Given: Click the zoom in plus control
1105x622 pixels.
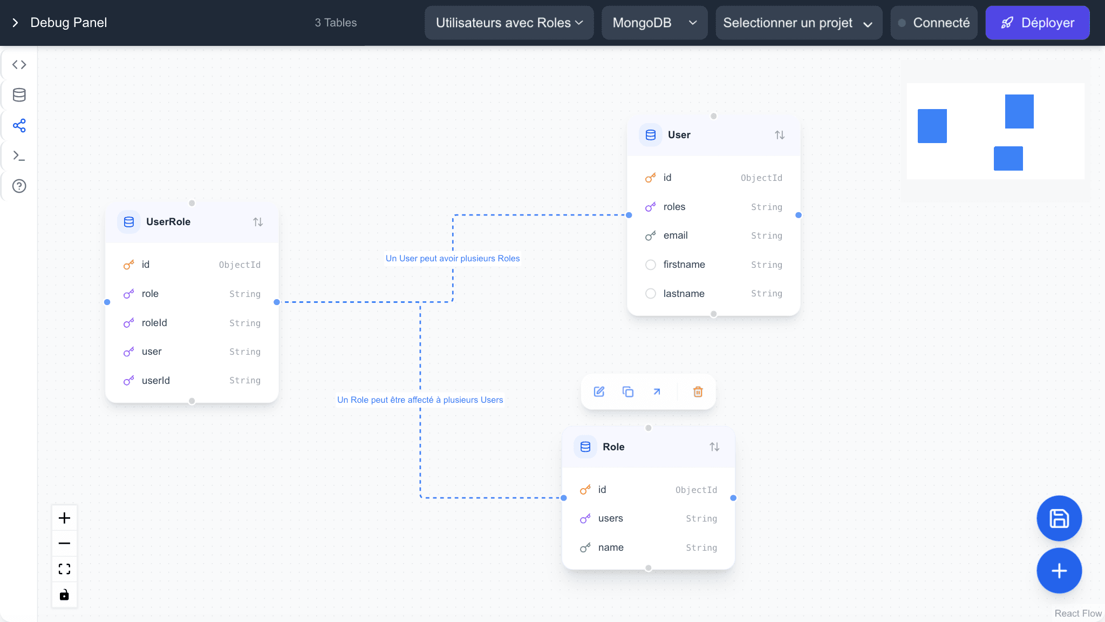Looking at the screenshot, I should (x=64, y=518).
